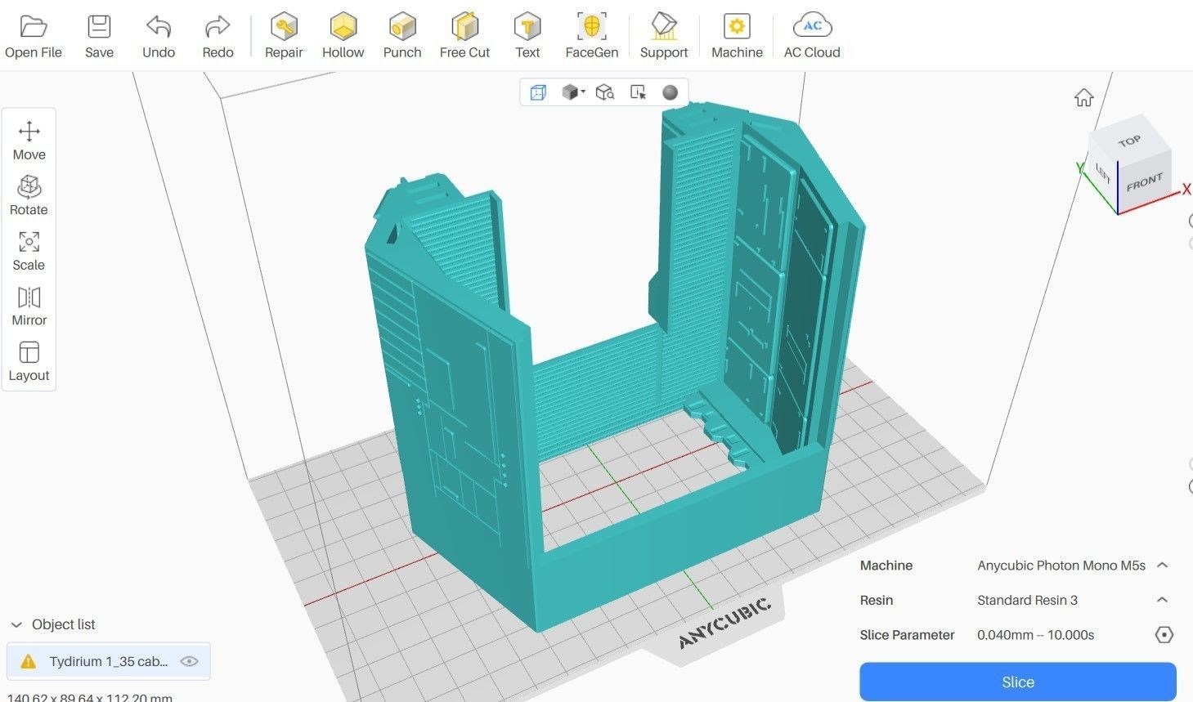Click the Standard Resin 3 value
Screen dimensions: 1193x702
coord(1027,600)
